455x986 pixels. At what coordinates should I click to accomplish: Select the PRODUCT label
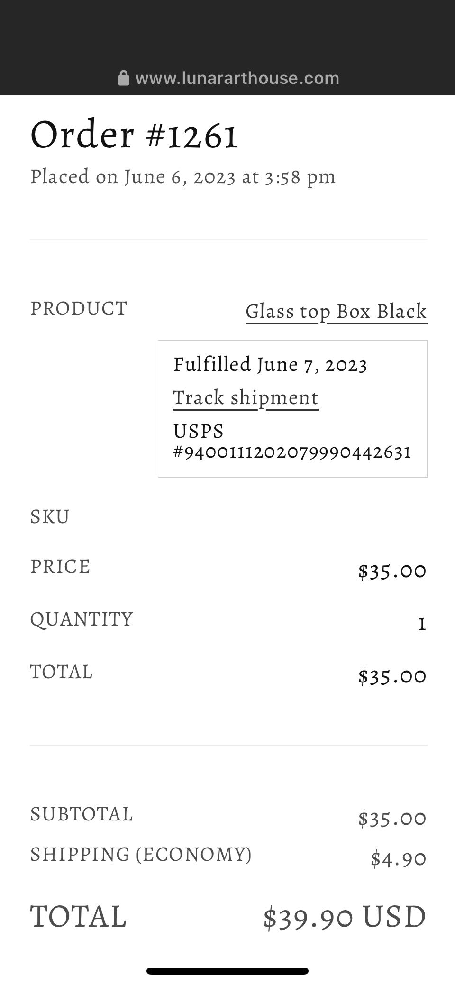(x=79, y=309)
